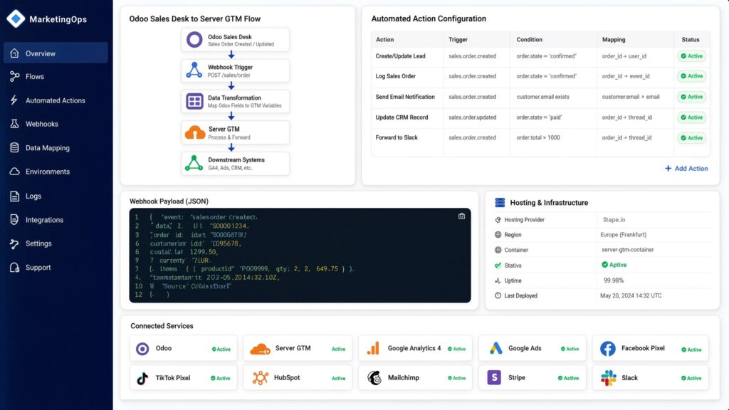Click the order.total > 1000 condition cell
Viewport: 729px width, 410px height.
(x=538, y=137)
